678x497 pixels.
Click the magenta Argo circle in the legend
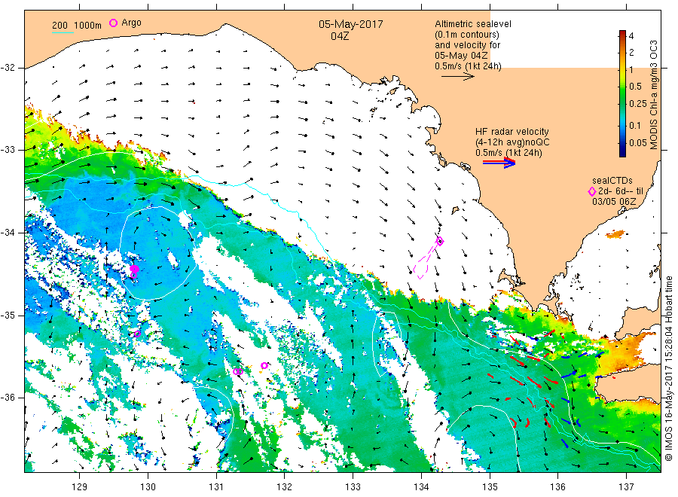coord(113,23)
